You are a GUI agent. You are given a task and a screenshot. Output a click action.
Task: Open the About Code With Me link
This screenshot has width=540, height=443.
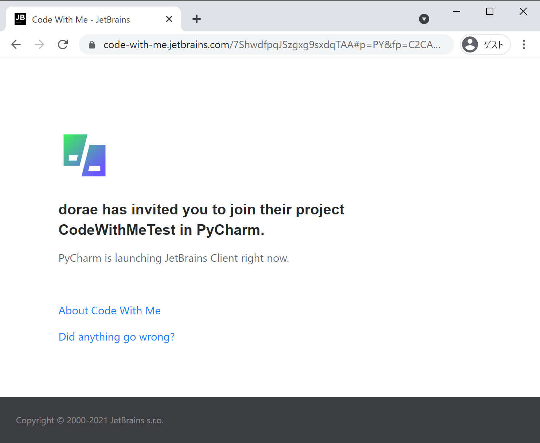110,311
